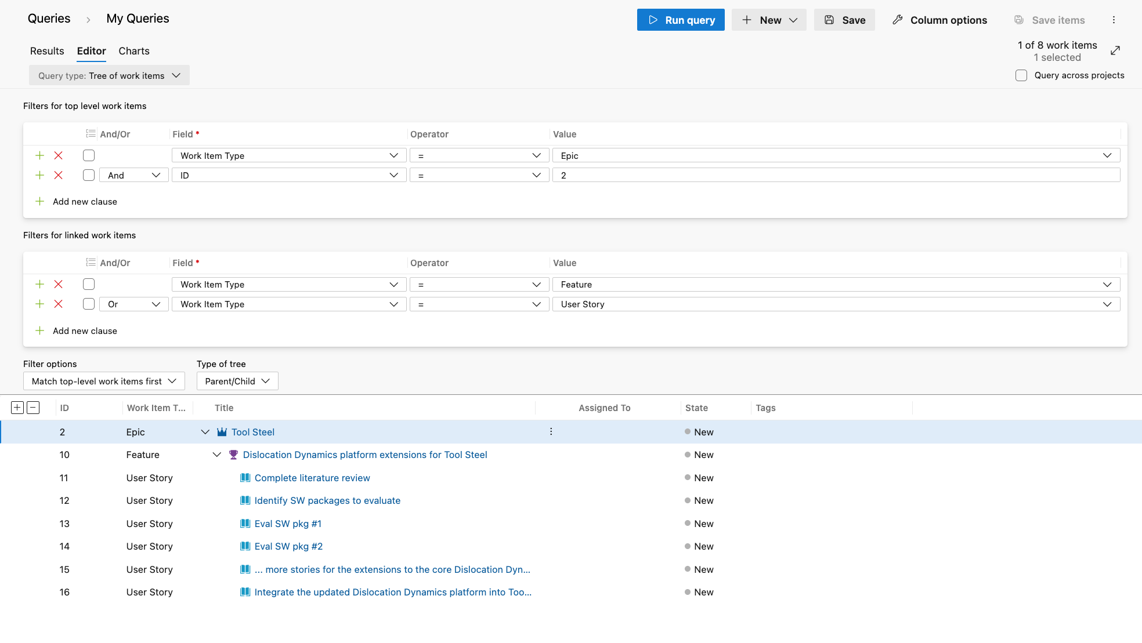Open the Type of tree Parent/Child dropdown

[237, 381]
